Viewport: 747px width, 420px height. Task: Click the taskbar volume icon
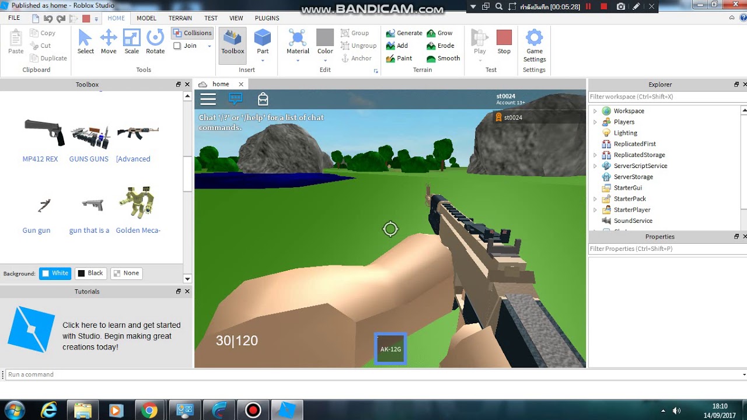point(676,411)
